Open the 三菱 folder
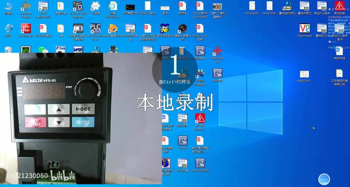 (x=61, y=31)
